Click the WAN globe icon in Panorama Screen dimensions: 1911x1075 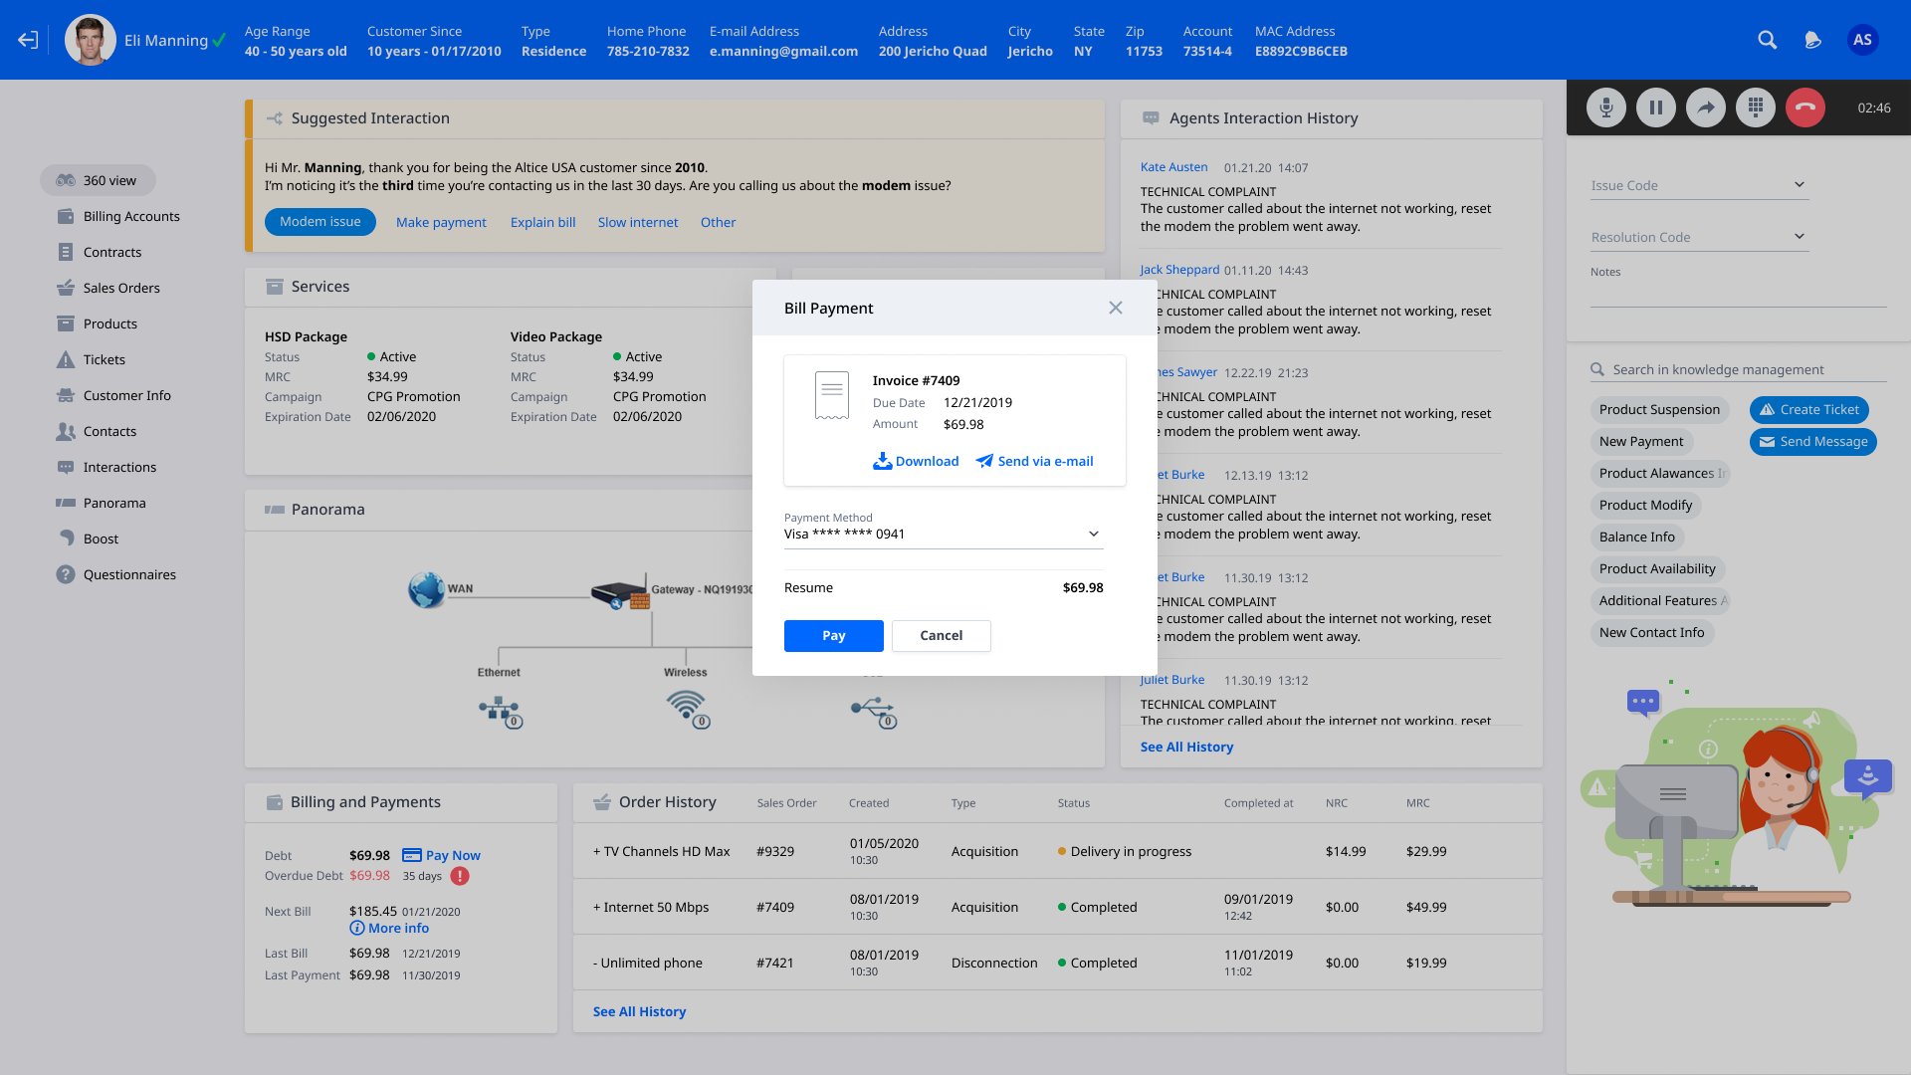pyautogui.click(x=426, y=589)
